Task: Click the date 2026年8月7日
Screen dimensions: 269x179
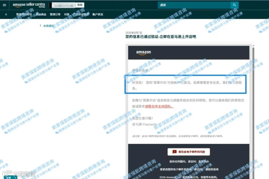Action: tap(134, 33)
